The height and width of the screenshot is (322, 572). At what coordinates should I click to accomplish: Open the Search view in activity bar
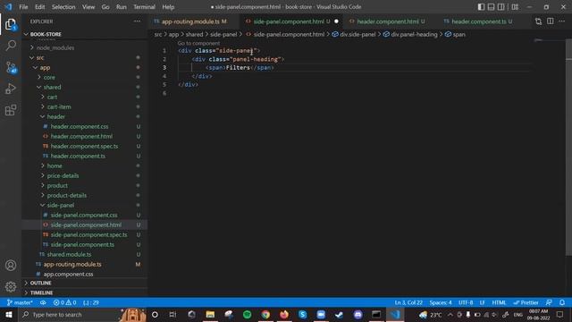coord(11,46)
